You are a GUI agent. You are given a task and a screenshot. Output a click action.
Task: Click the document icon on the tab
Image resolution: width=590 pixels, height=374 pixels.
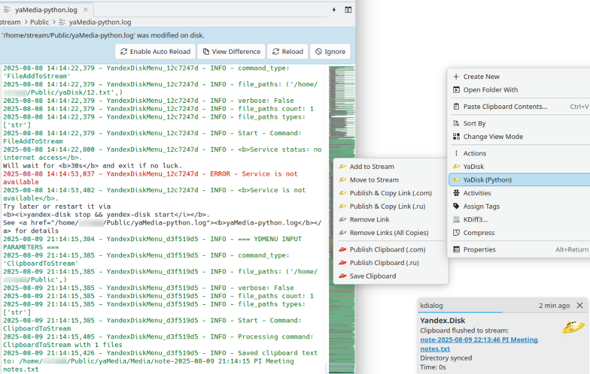pos(7,10)
